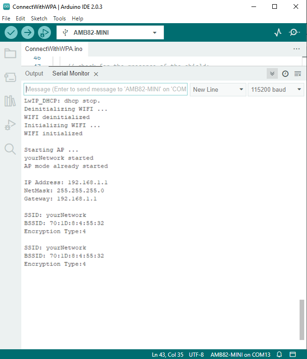Clear the serial output
Screen dimensions: 307x359
[x=298, y=74]
